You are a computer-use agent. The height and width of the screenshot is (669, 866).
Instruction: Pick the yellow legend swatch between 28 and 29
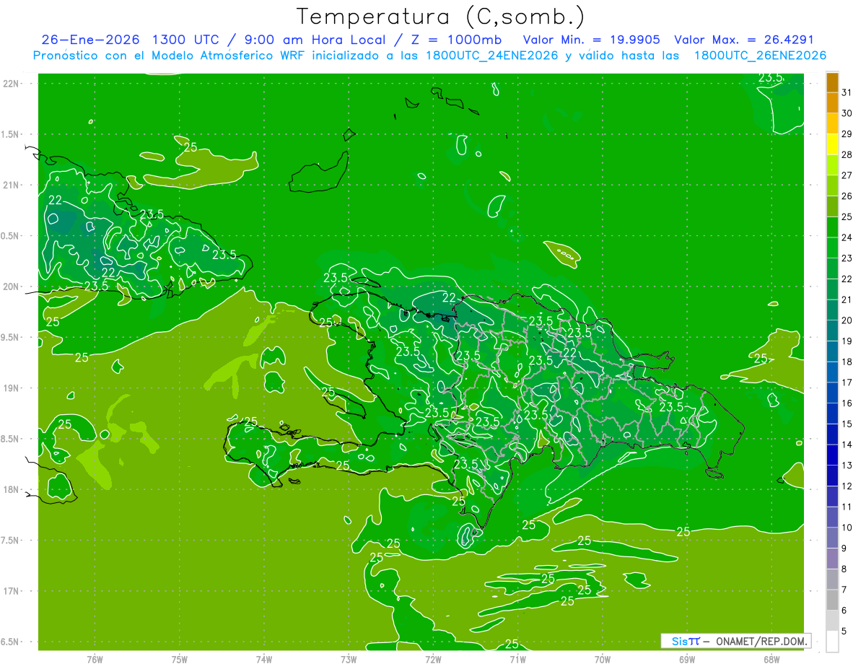832,144
